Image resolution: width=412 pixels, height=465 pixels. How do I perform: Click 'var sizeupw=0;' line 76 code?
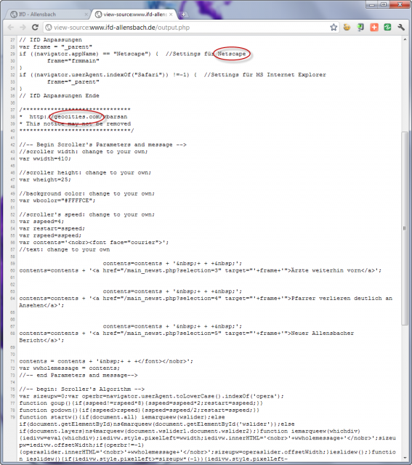tap(152, 396)
